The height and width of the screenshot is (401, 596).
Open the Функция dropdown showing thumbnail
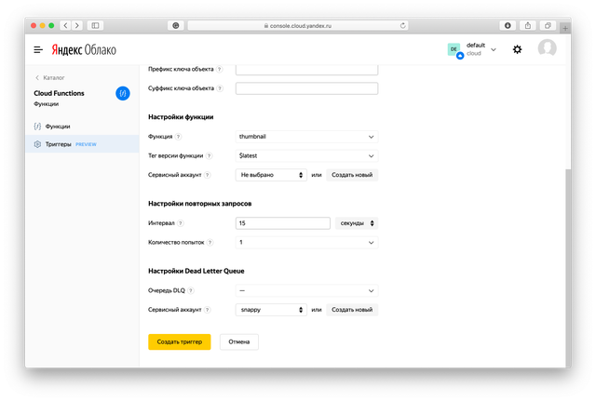tap(306, 137)
